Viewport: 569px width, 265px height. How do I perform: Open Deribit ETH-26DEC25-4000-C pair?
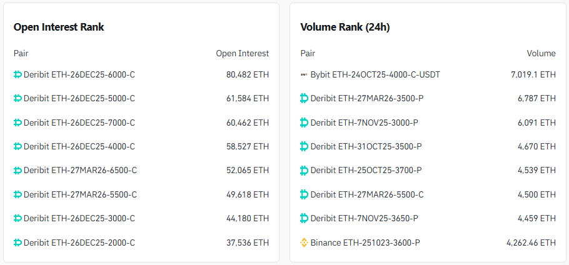click(79, 146)
